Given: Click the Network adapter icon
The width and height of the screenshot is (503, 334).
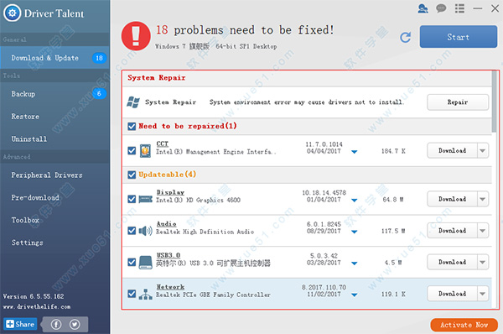Looking at the screenshot, I should tap(145, 295).
